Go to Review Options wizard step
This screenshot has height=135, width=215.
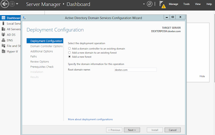coord(40,62)
